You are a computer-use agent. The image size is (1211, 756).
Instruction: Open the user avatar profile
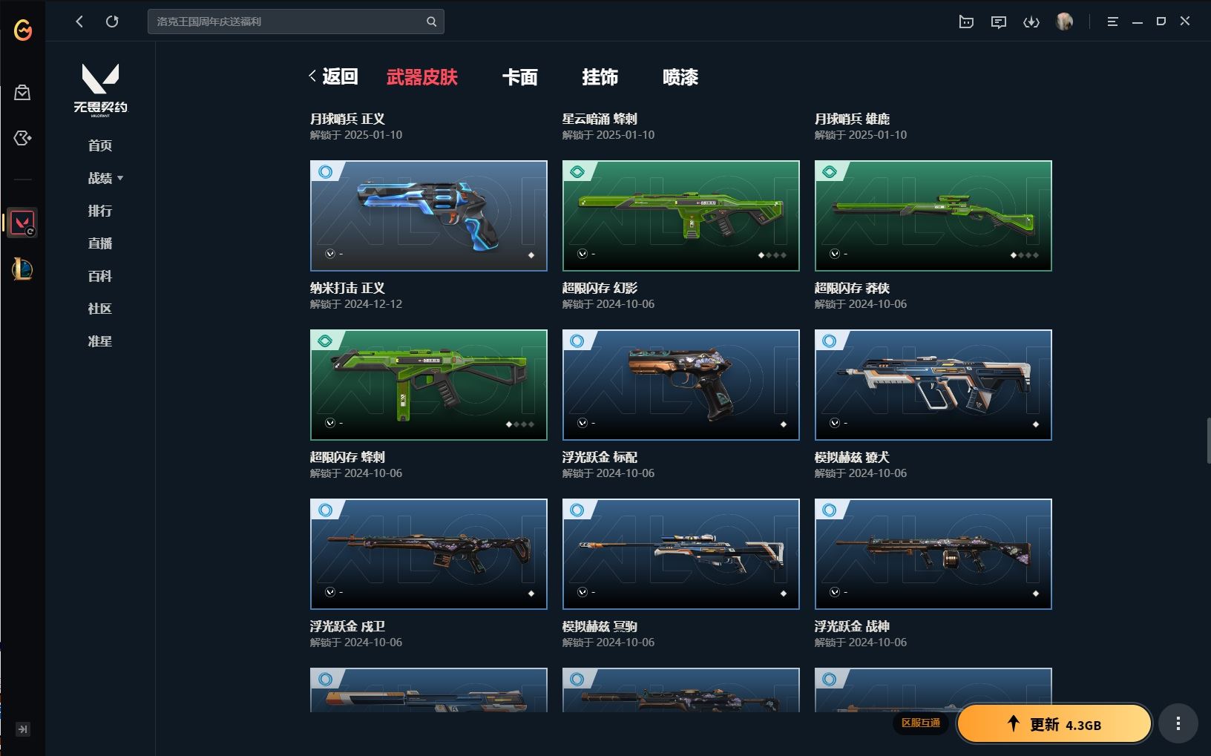coord(1064,22)
